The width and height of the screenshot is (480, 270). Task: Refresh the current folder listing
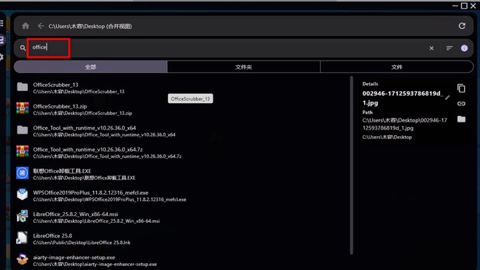point(461,26)
